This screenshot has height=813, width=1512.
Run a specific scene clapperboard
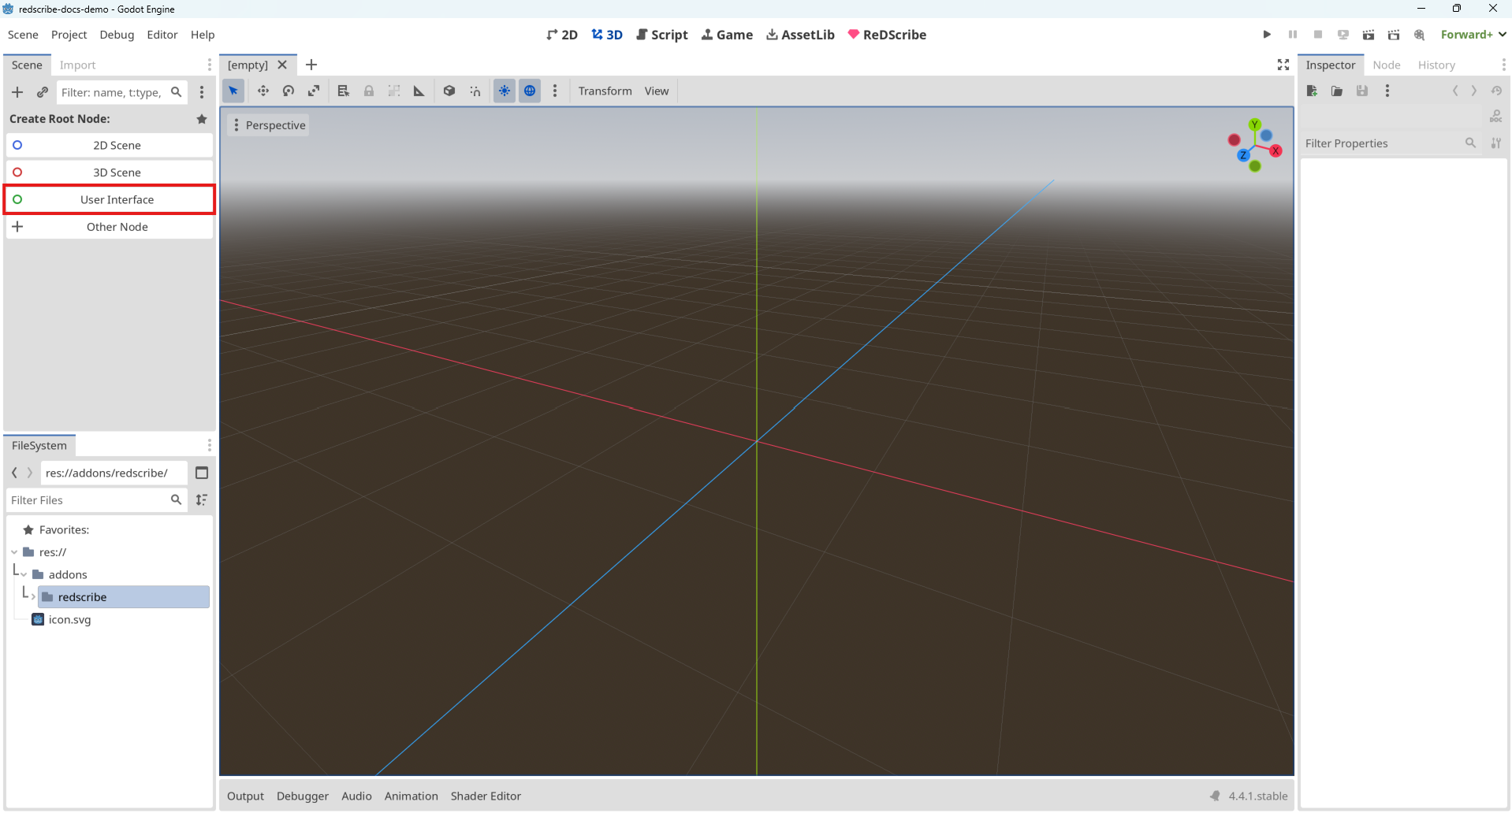click(1394, 35)
